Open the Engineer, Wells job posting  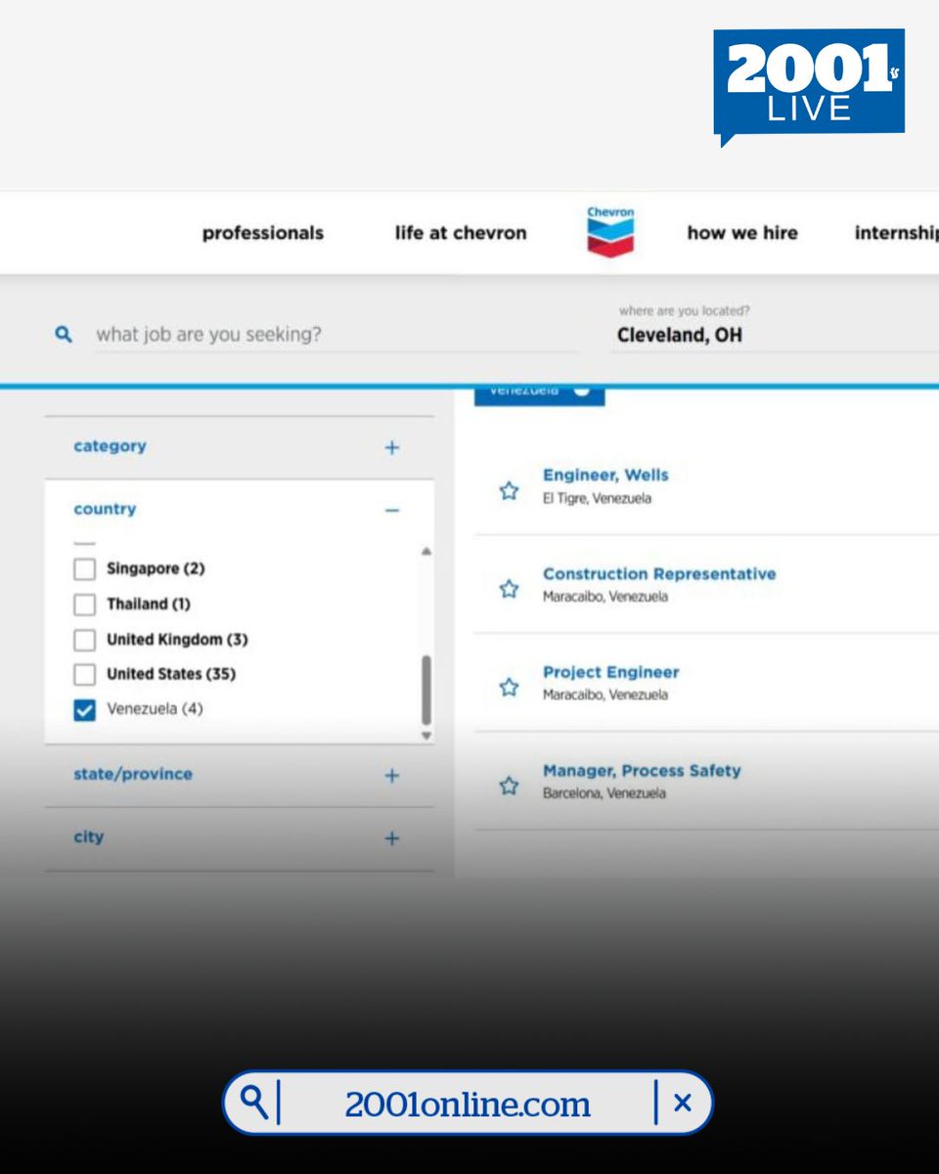(x=605, y=474)
